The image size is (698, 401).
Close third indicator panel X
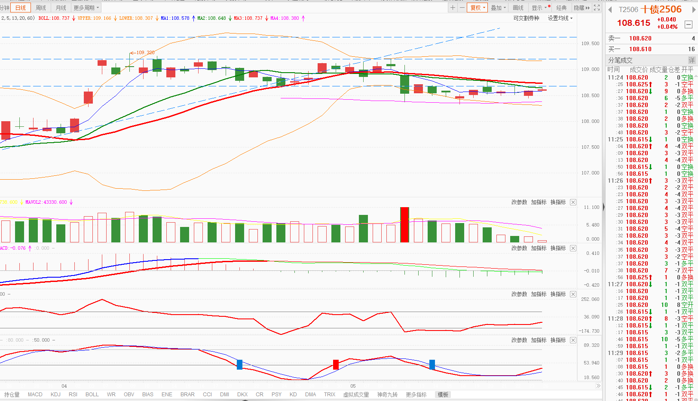tap(573, 294)
